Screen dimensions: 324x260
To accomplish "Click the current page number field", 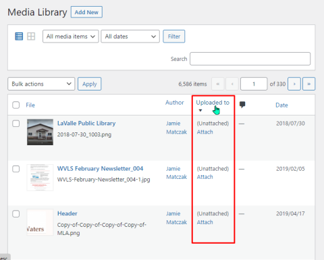I will coord(254,84).
